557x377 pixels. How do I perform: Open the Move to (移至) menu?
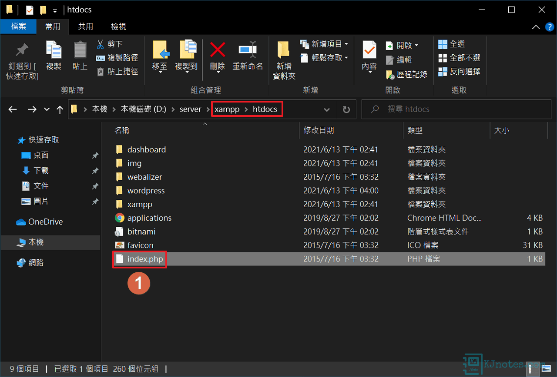pos(160,56)
